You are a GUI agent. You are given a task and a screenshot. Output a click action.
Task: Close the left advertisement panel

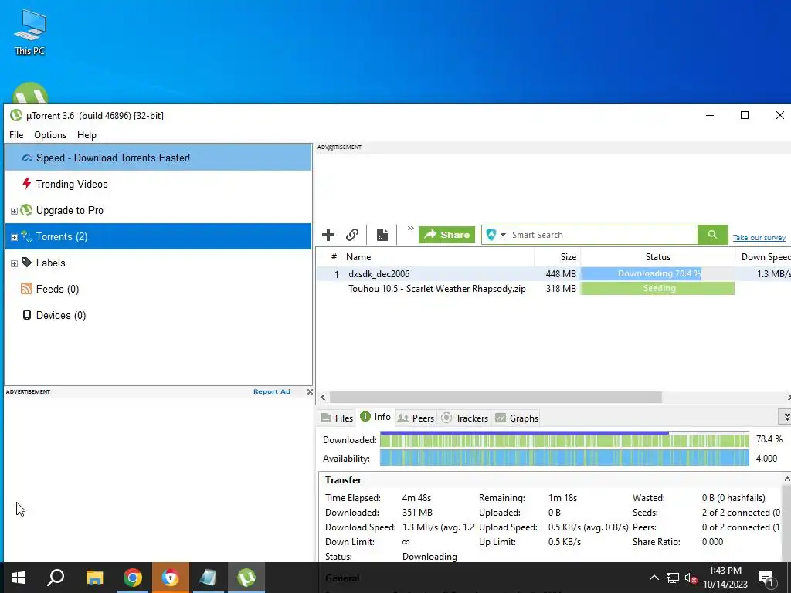point(310,391)
